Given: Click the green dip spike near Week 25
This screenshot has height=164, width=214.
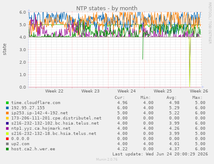Looking at the screenshot, I should click(143, 48).
